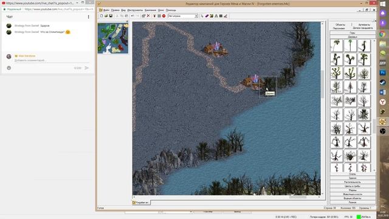Click the minimap overview
The height and width of the screenshot is (219, 389).
113,38
